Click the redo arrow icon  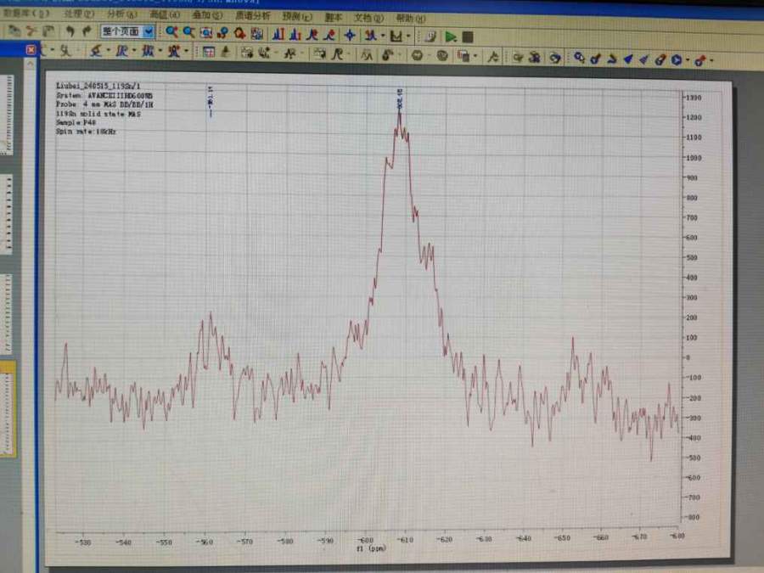pos(87,31)
